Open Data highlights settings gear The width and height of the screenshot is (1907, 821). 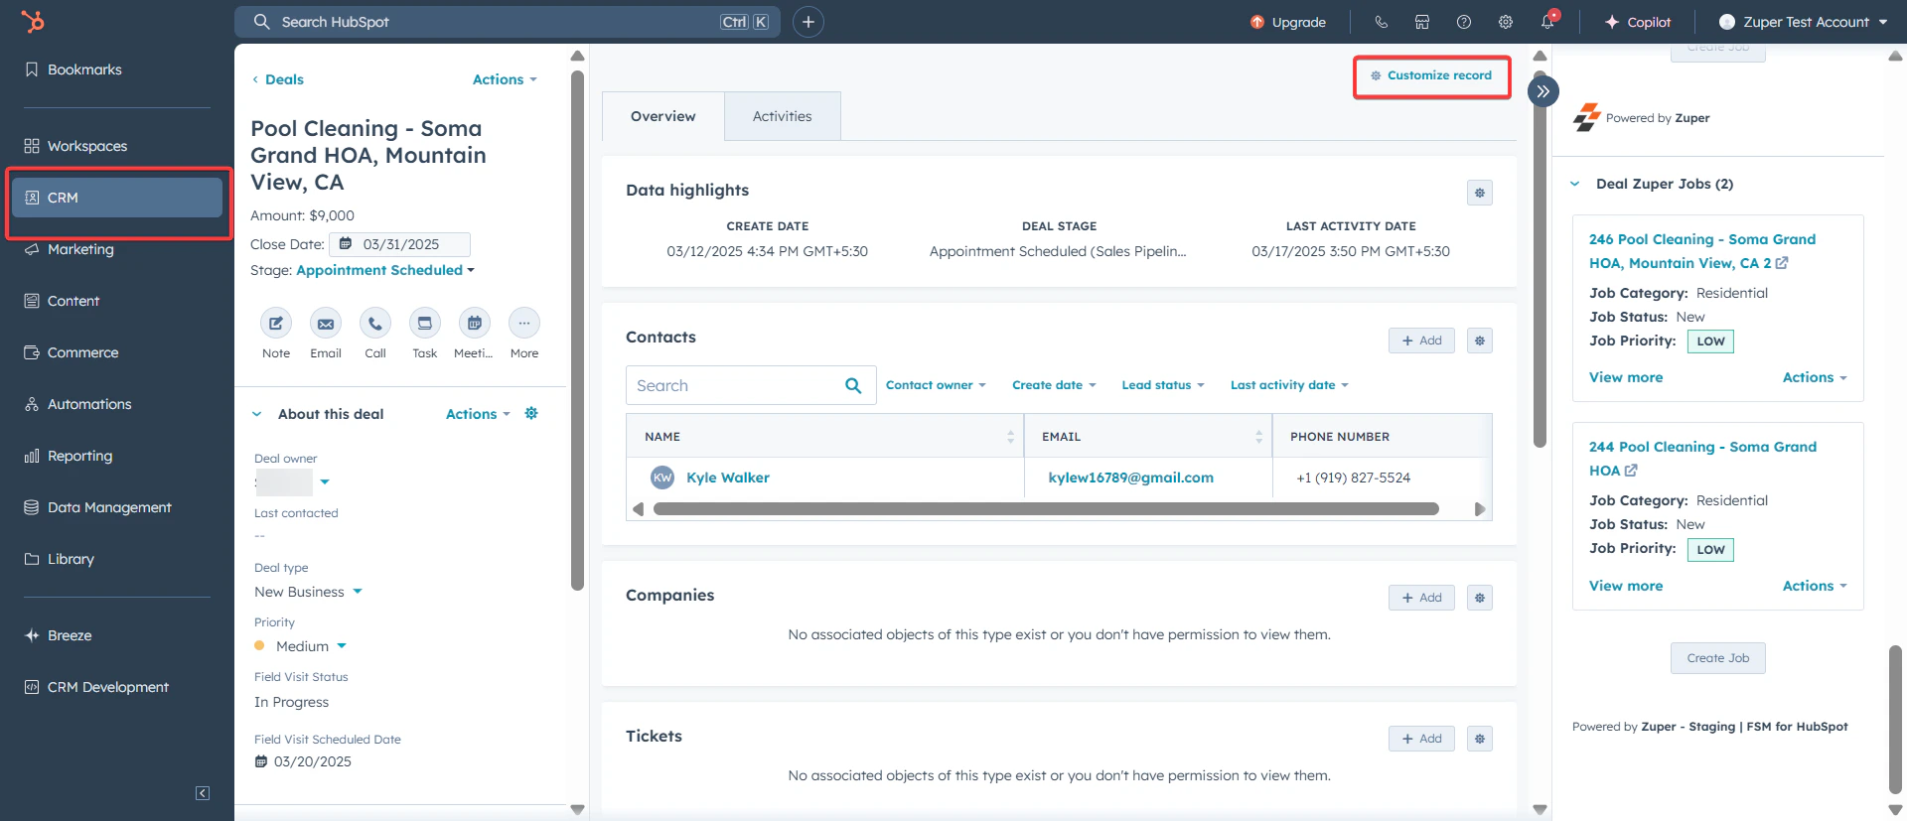point(1480,193)
